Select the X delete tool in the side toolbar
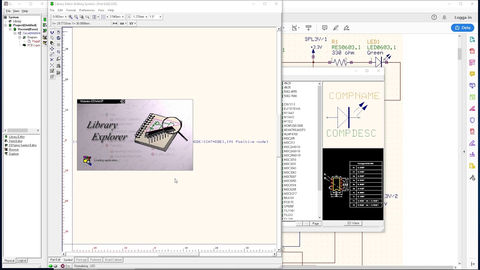This screenshot has height=270, width=480. tap(52, 60)
